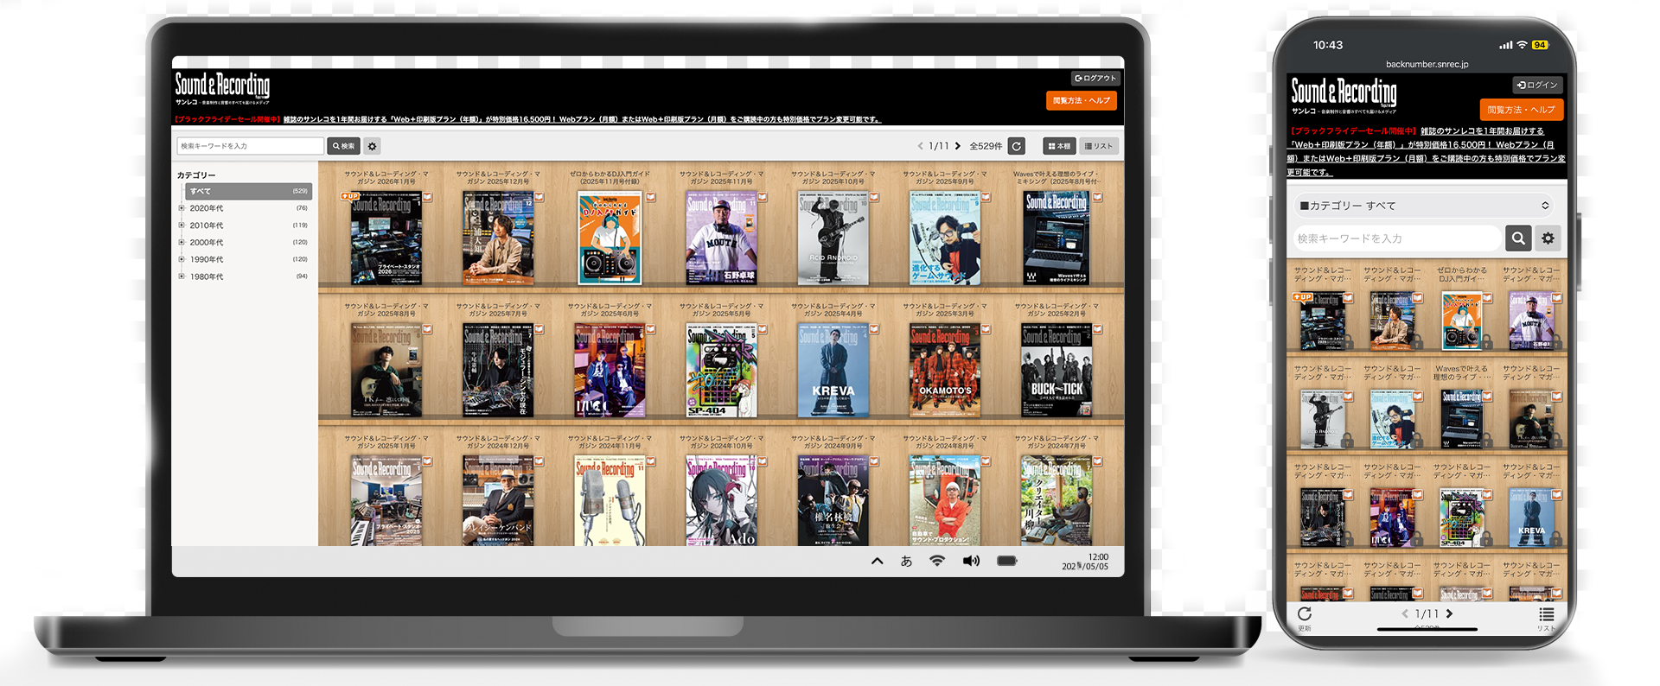Click the open-book icon beside laptop DJ入門ガイド cover
The height and width of the screenshot is (686, 1660).
tap(650, 197)
